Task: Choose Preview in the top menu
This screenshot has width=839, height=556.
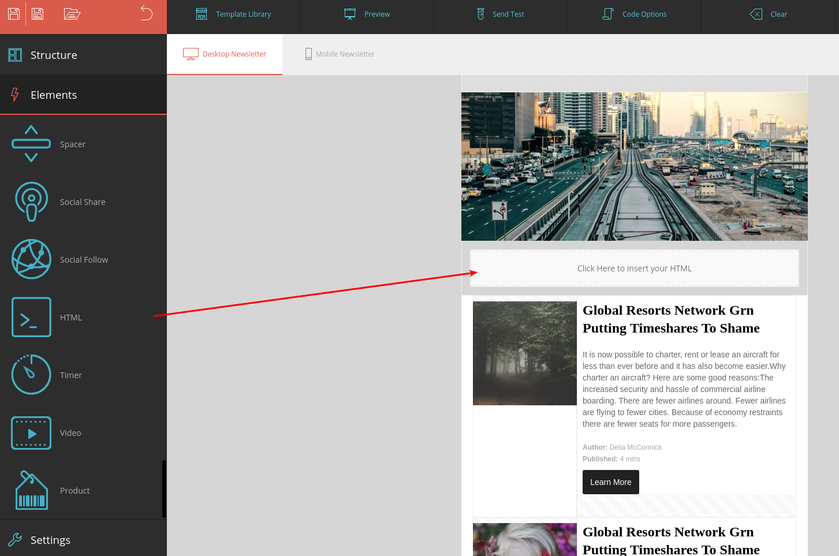Action: pyautogui.click(x=367, y=14)
